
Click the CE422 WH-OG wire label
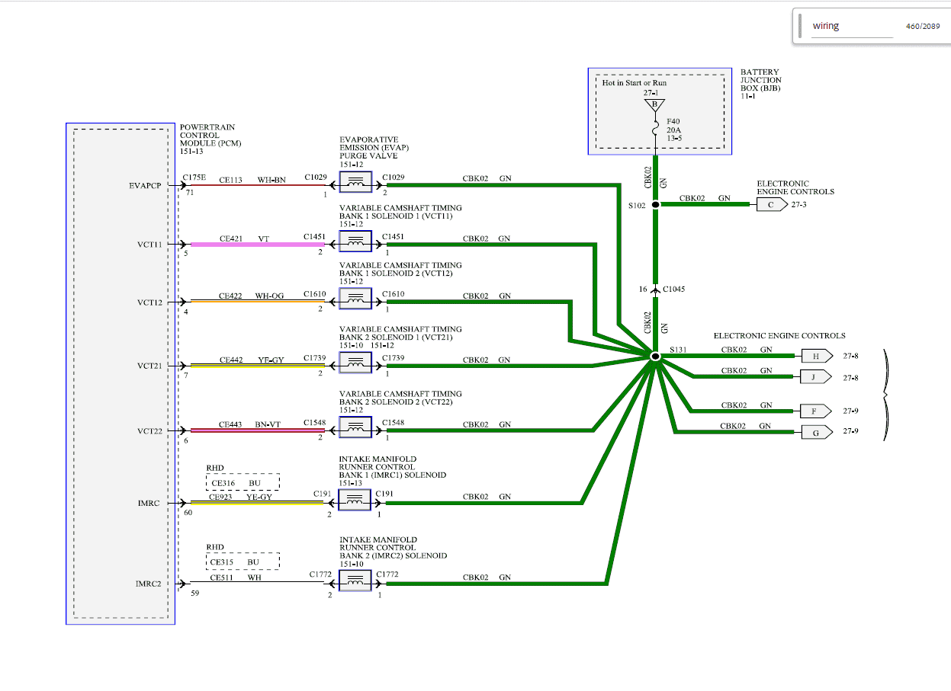(x=251, y=296)
